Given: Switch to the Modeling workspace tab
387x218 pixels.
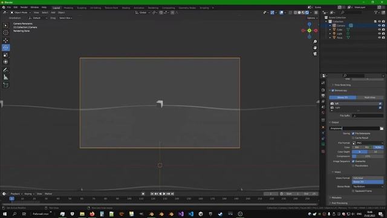Looking at the screenshot, I should point(68,8).
